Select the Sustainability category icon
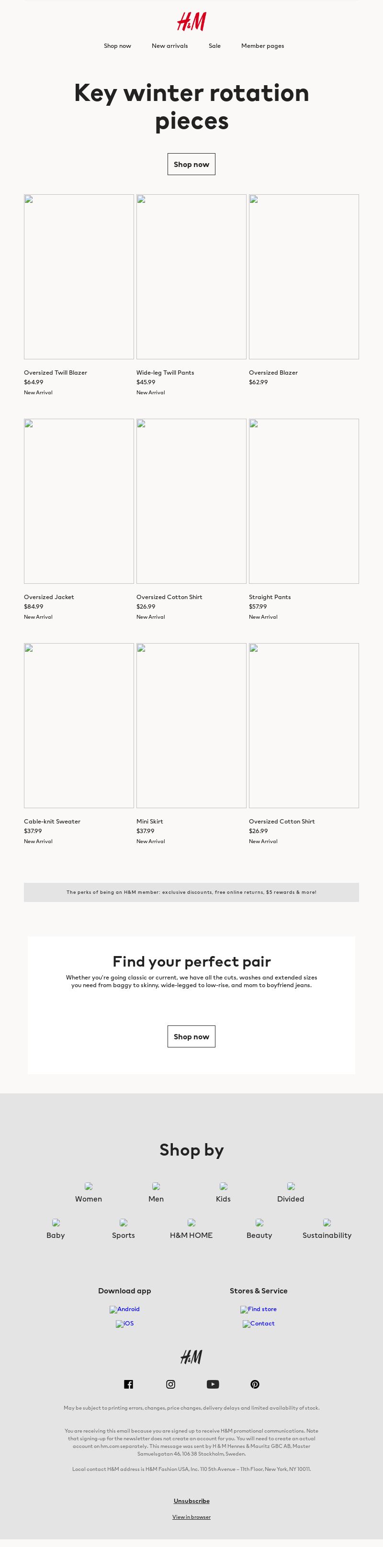The image size is (383, 1547). click(327, 1223)
